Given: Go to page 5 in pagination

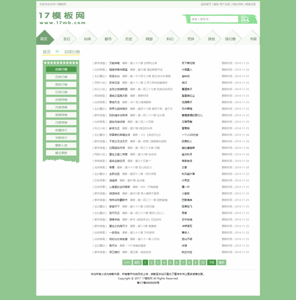Looking at the screenshot, I should coord(169,262).
